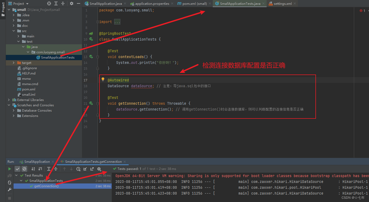
Task: Click the yellow lightbulb intention icon
Action: click(x=103, y=79)
